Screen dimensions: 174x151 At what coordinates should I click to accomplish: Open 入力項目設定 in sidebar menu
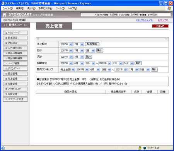[15, 48]
